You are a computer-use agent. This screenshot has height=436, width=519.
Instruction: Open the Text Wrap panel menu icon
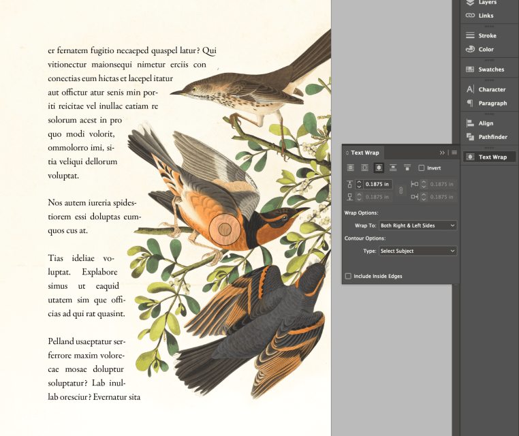coord(454,153)
